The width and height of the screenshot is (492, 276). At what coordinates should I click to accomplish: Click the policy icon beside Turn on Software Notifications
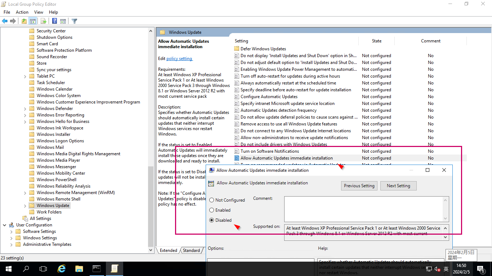(x=237, y=151)
